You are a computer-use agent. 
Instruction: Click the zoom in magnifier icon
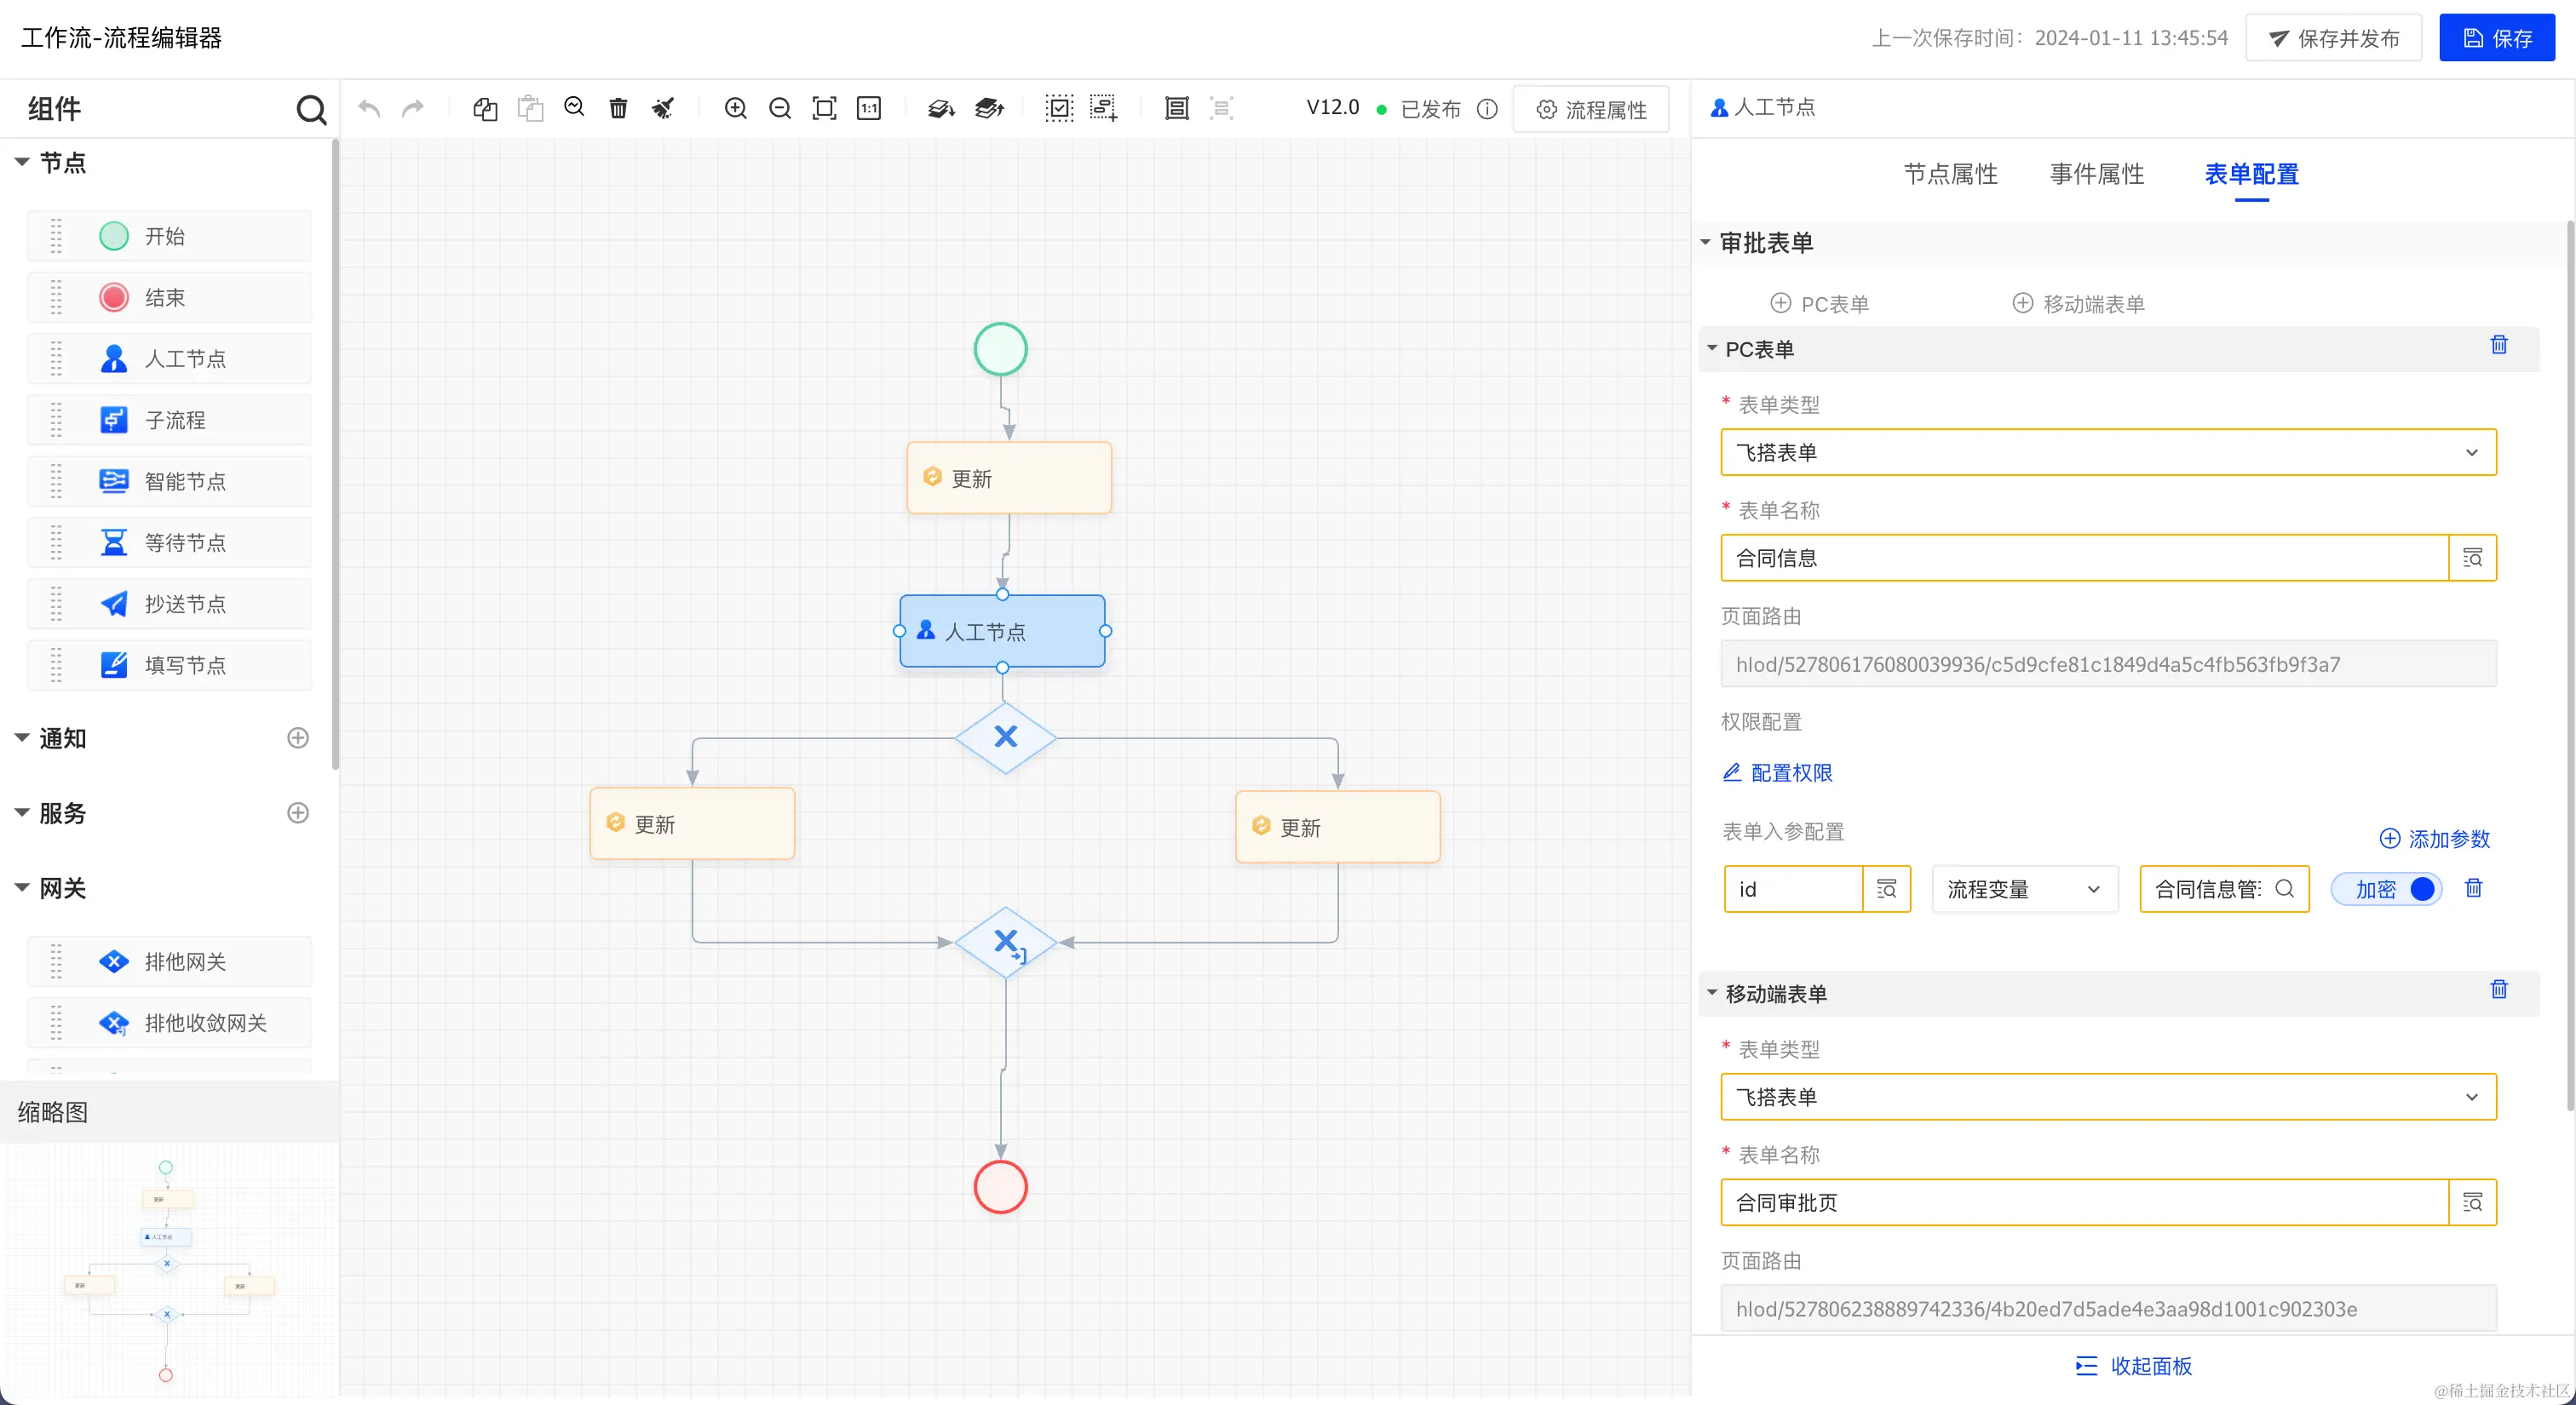735,108
